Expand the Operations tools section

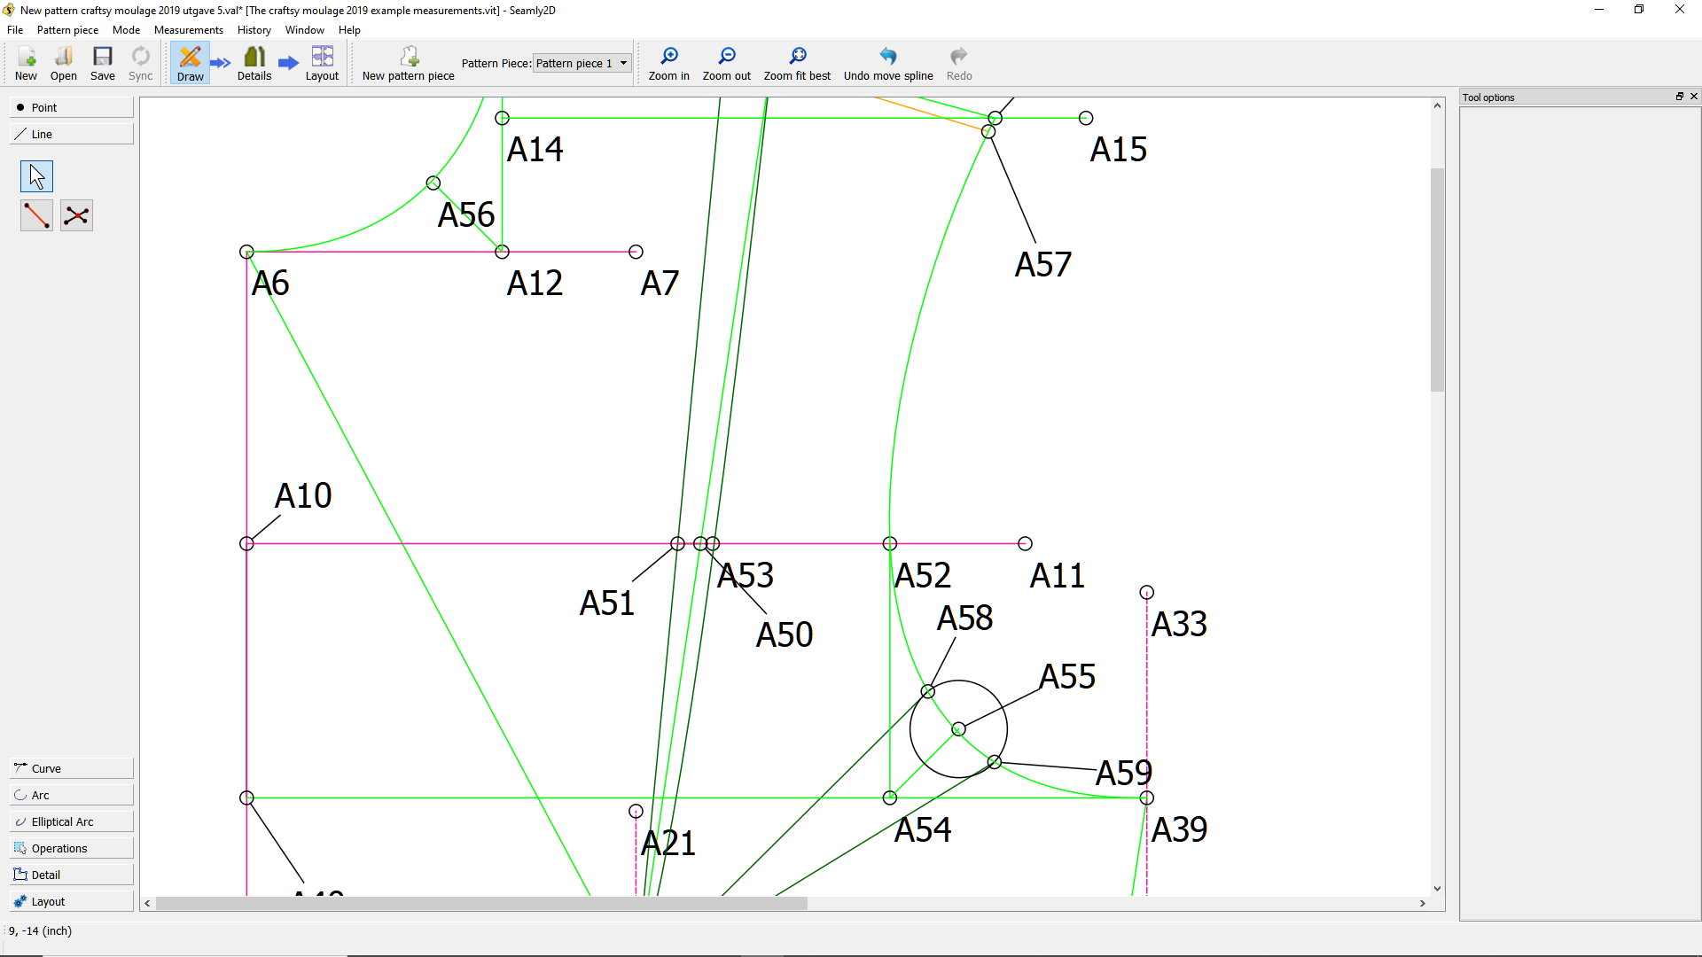(x=71, y=848)
